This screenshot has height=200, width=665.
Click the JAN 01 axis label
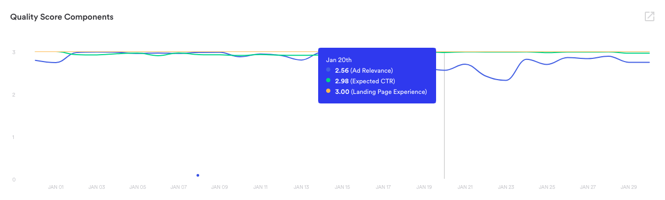click(x=56, y=187)
